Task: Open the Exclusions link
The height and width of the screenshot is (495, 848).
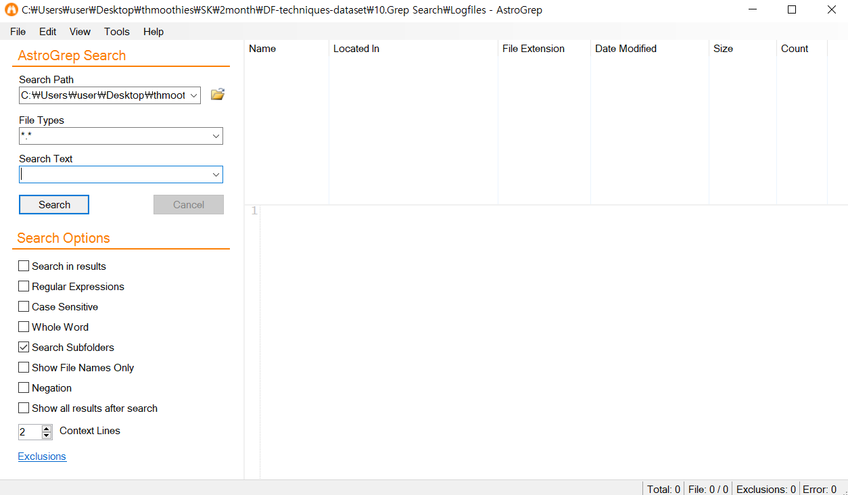Action: 42,456
